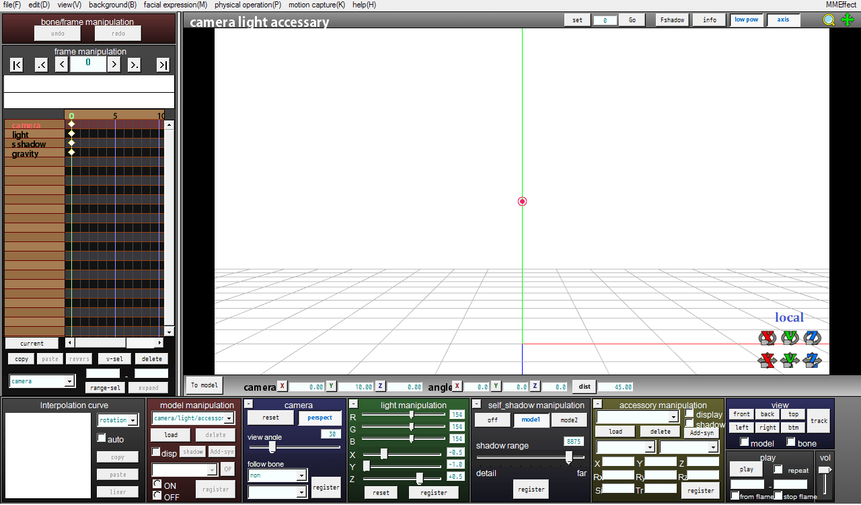Viewport: 861px width, 505px height.
Task: Open the background(B) menu
Action: (x=112, y=5)
